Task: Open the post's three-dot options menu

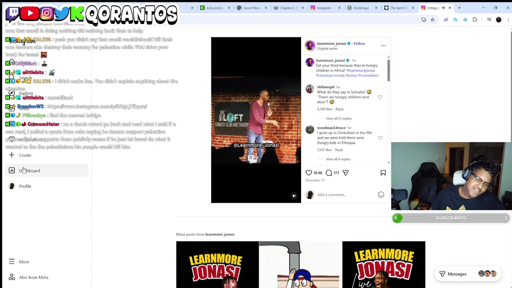Action: coord(383,46)
